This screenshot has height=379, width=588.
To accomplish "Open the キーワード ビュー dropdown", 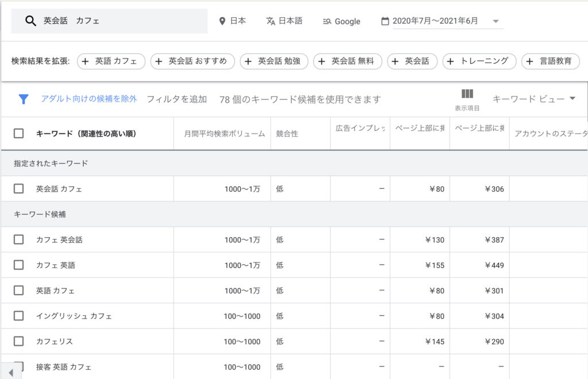I will (533, 99).
